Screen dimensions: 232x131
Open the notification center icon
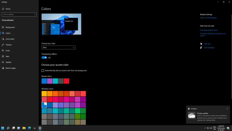(228, 128)
